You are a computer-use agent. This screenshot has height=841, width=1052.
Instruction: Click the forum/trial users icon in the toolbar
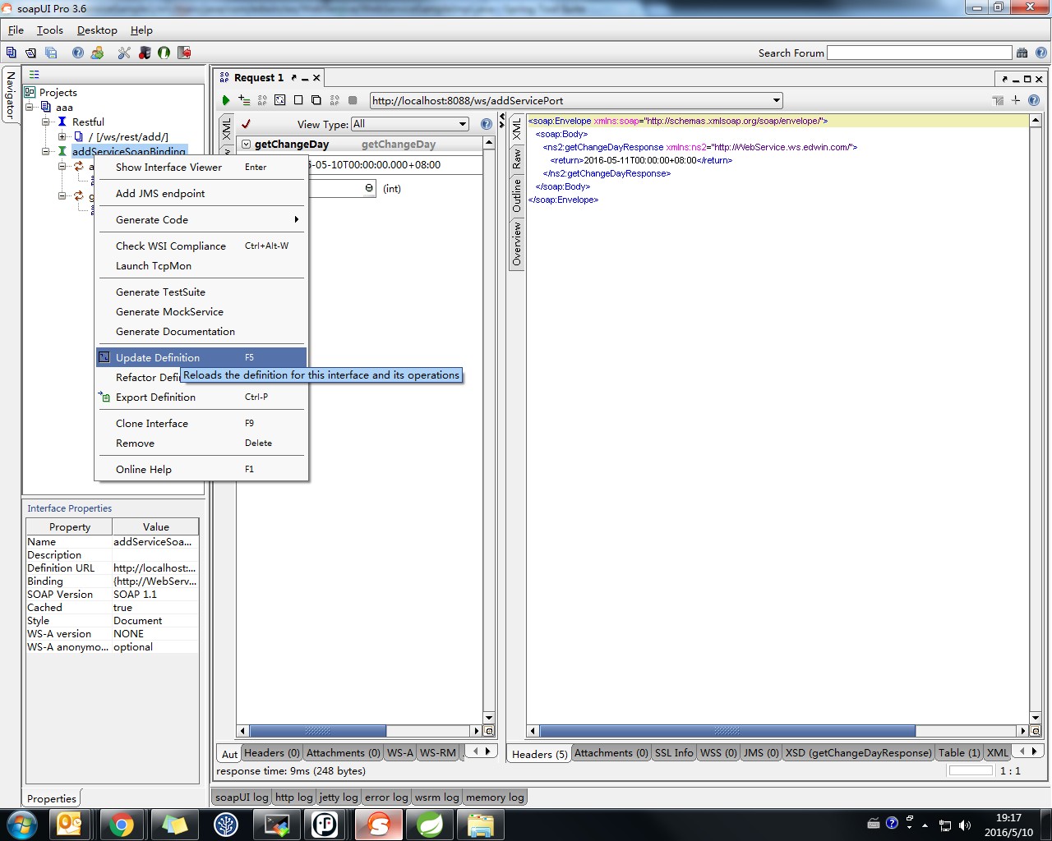point(98,53)
